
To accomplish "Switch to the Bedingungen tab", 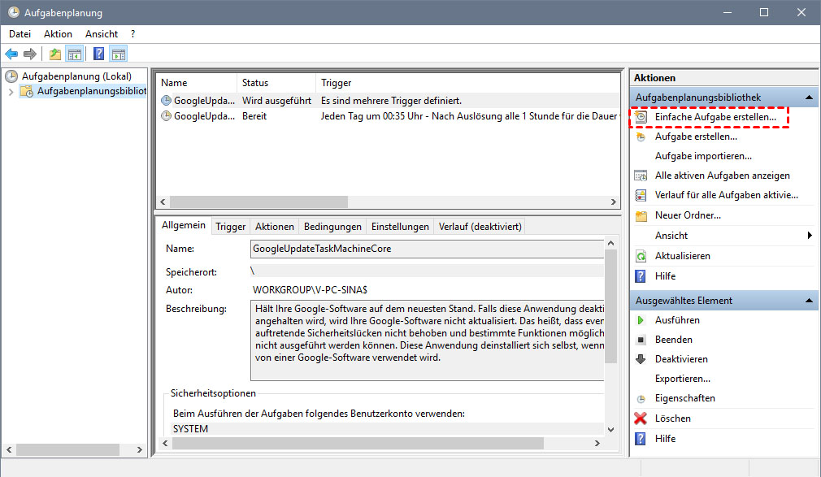I will click(x=332, y=227).
